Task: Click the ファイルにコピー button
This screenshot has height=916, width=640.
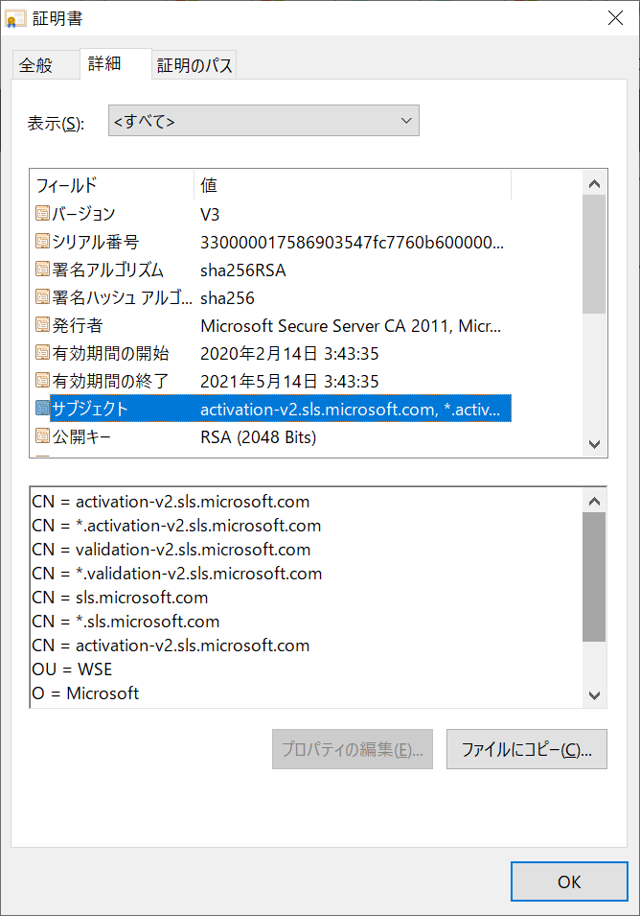Action: pos(526,749)
